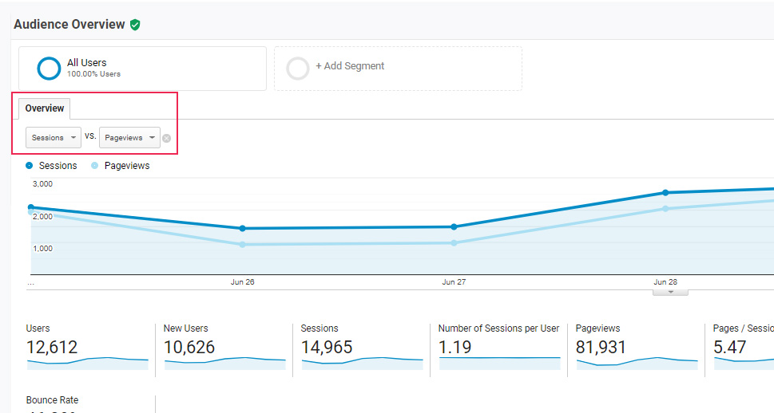Open the New Users sparkline chart
The width and height of the screenshot is (774, 413).
pyautogui.click(x=225, y=364)
